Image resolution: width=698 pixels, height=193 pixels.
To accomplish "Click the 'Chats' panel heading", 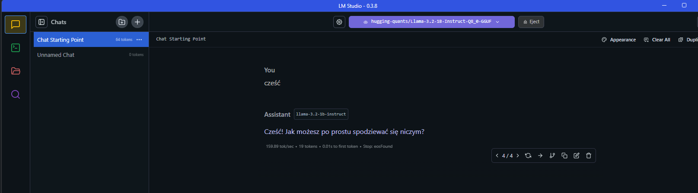I will point(59,22).
